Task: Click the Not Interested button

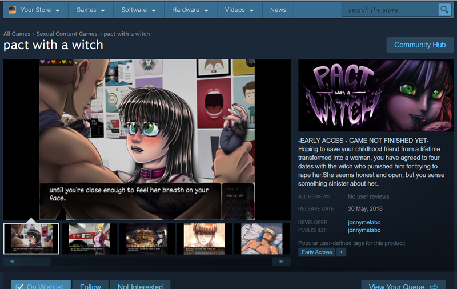Action: click(140, 285)
